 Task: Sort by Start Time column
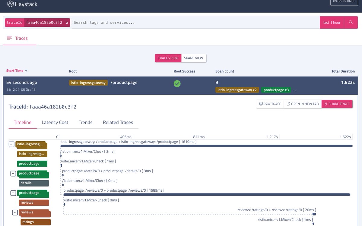point(17,71)
